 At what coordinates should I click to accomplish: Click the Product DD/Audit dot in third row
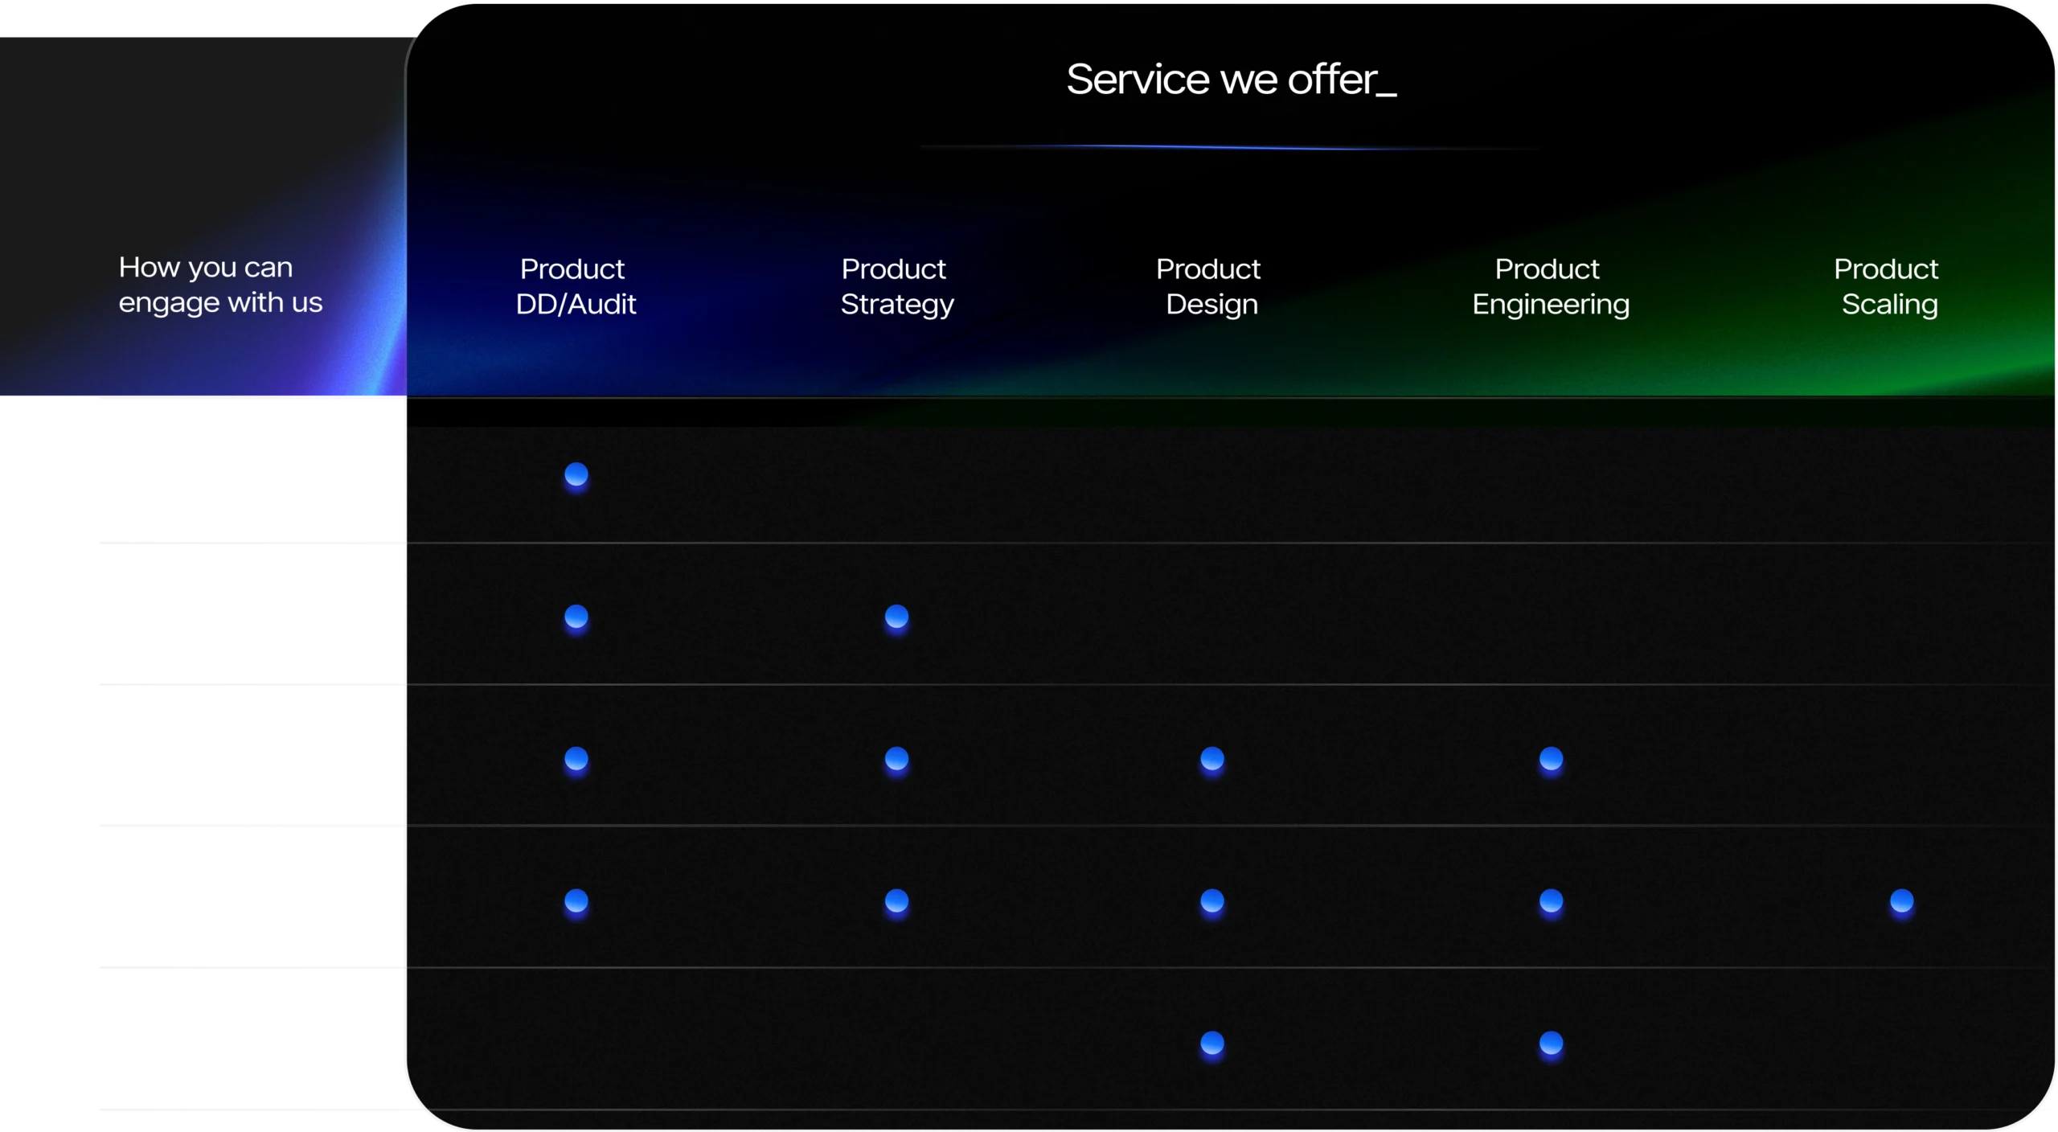coord(576,759)
